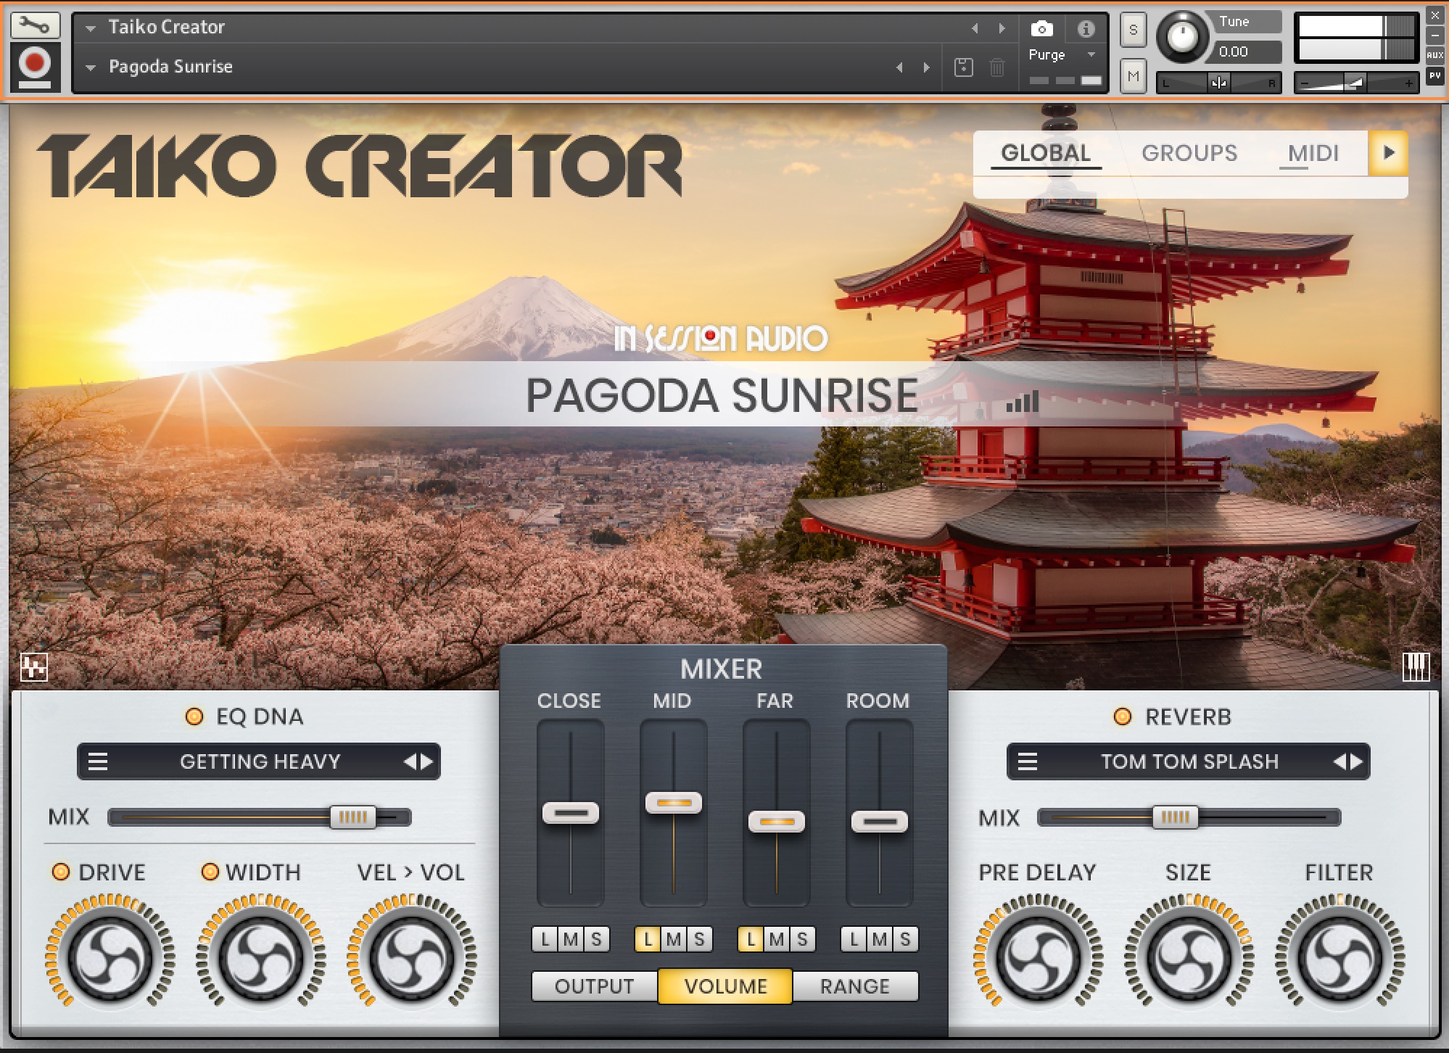This screenshot has height=1053, width=1449.
Task: Mute the Mid mic channel
Action: [x=674, y=940]
